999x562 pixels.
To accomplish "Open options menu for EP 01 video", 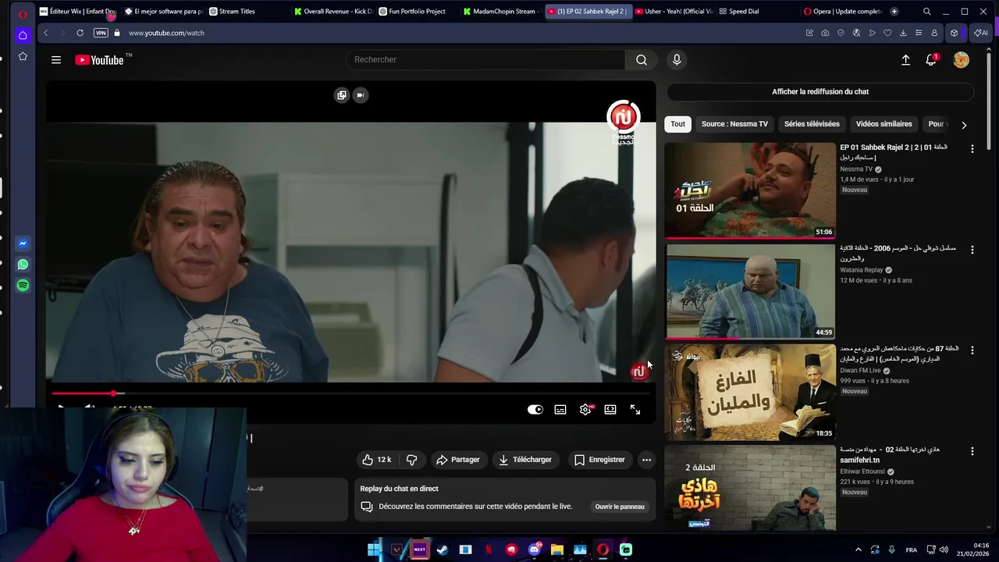I will (x=972, y=148).
